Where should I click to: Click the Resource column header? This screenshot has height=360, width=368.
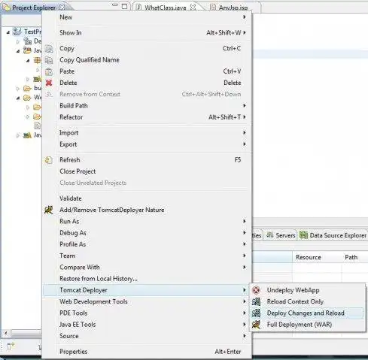click(317, 257)
